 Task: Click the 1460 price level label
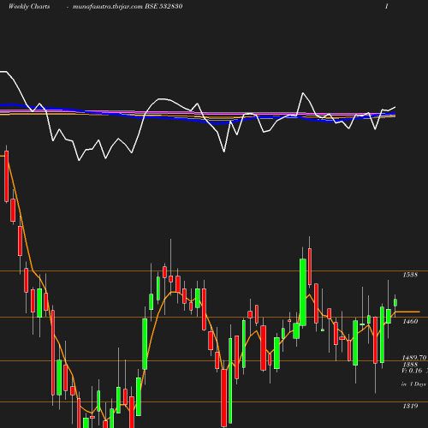(x=410, y=322)
